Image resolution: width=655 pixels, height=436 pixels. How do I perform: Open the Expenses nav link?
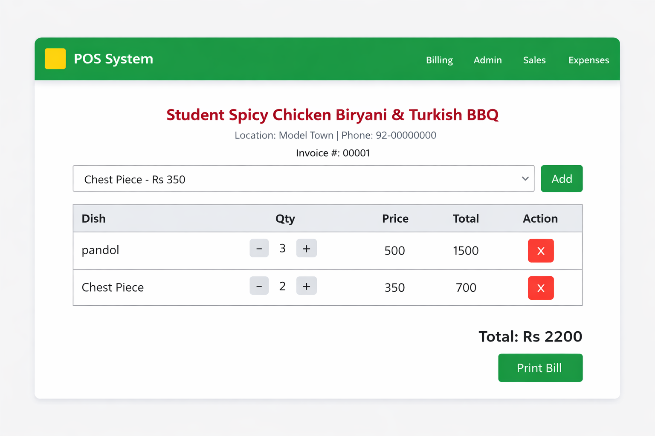click(x=588, y=60)
